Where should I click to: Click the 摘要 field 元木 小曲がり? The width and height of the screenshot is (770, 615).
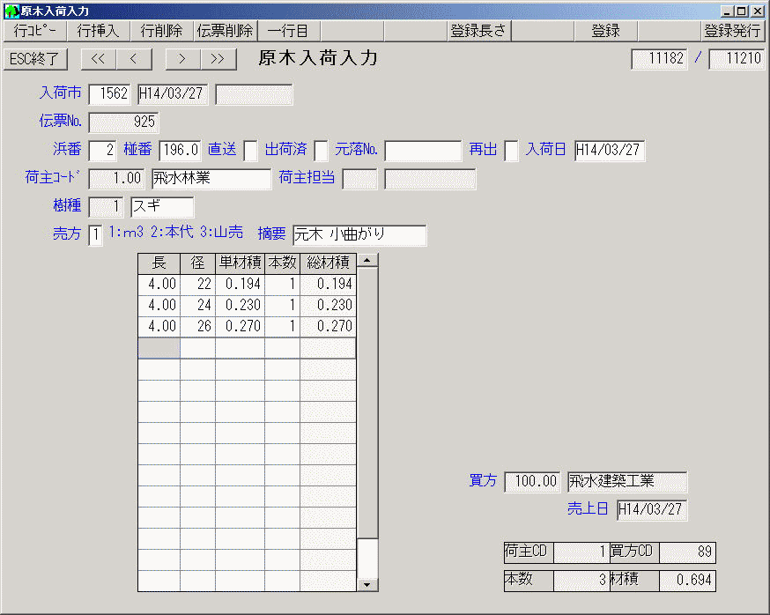pos(359,235)
